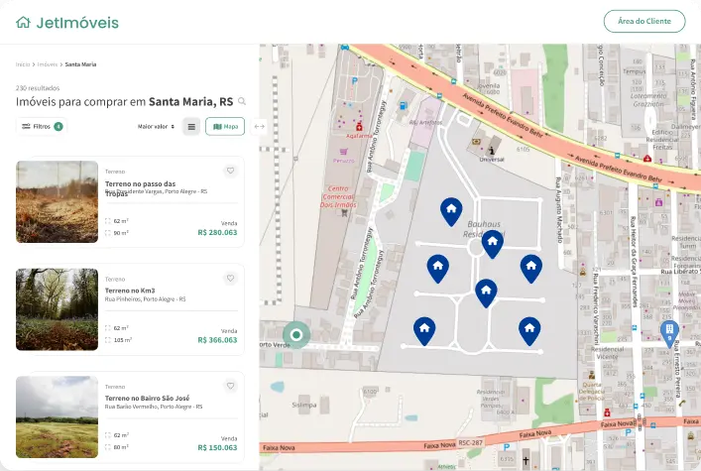Click the Aqafarma pharmacy map icon

point(359,127)
